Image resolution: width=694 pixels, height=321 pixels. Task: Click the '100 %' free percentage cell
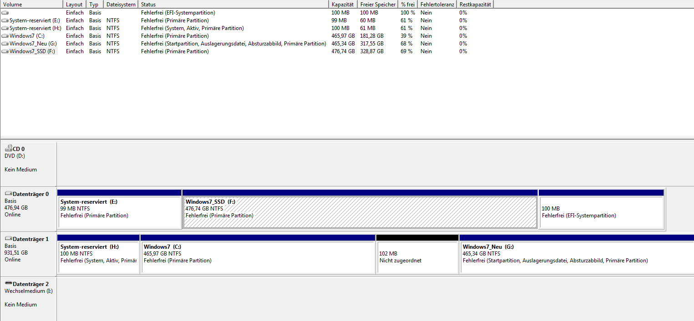[408, 13]
